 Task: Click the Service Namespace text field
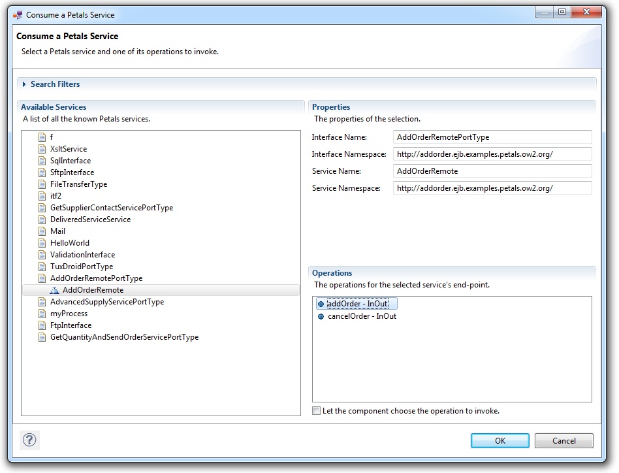pos(492,188)
